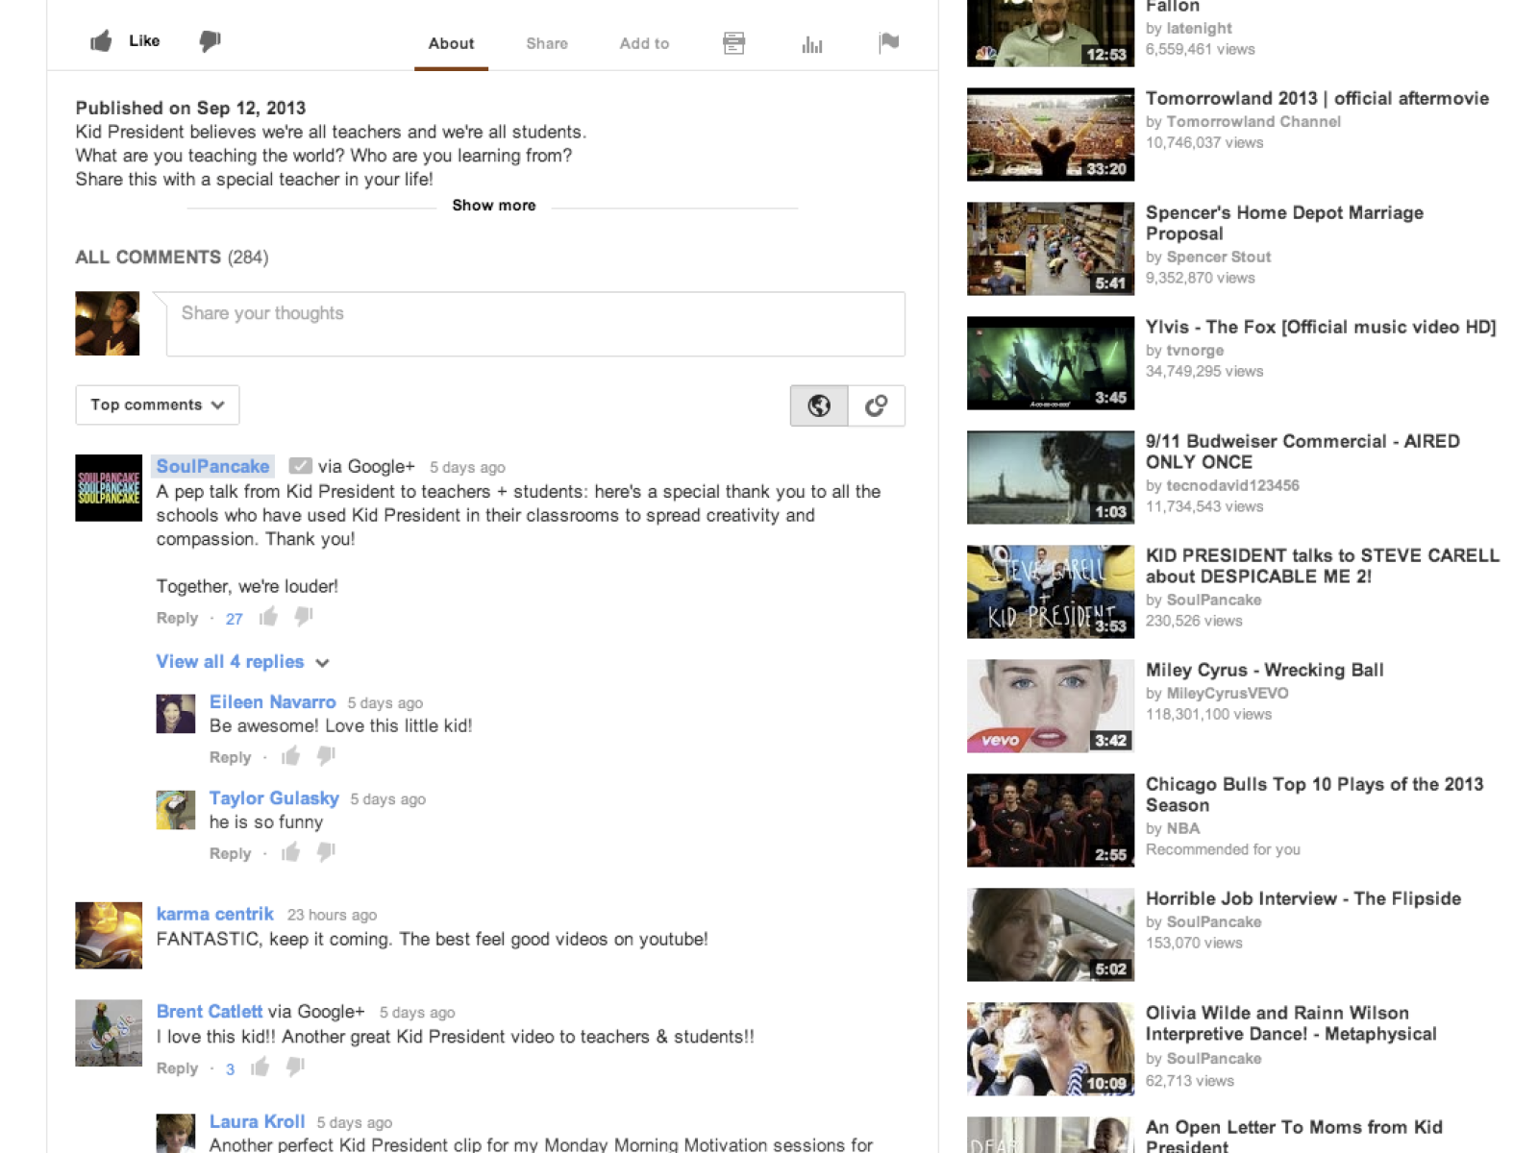Thumbs-up Brent Catlett's comment

click(260, 1067)
